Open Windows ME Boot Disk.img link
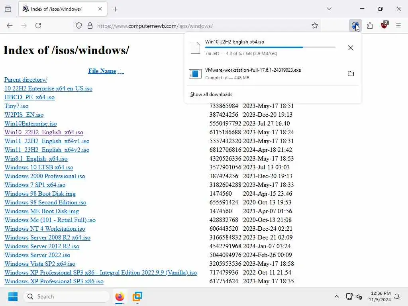Viewport: 408px width, 306px height. tap(41, 211)
